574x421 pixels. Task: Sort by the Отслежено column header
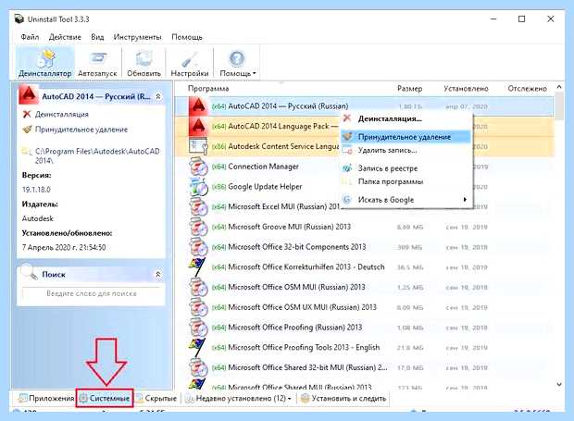(527, 89)
